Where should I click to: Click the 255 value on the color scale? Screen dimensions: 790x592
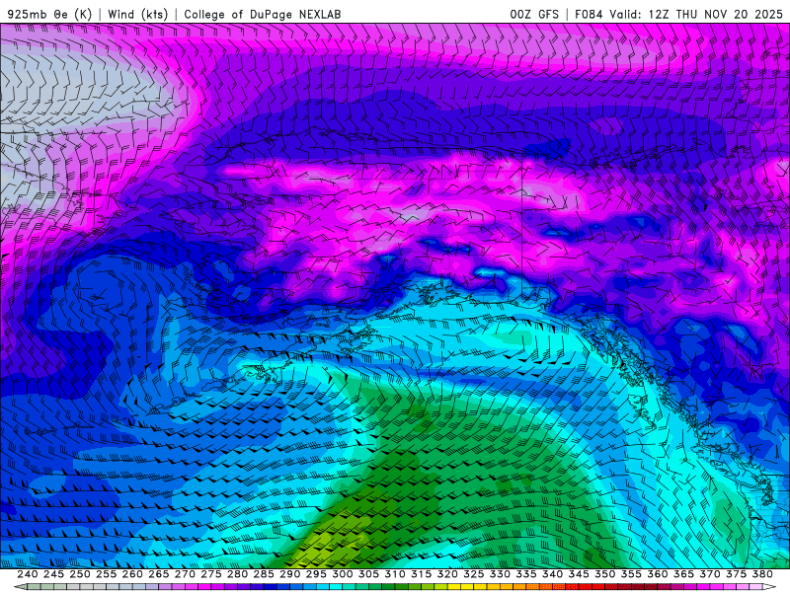(x=106, y=574)
